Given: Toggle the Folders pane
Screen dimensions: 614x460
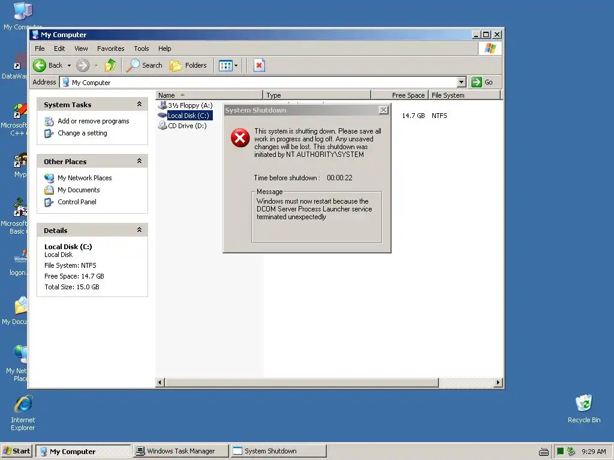Looking at the screenshot, I should point(188,65).
